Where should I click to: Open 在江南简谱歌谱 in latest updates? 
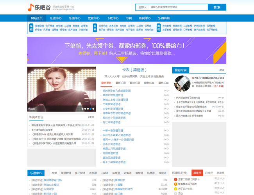coord(112,122)
